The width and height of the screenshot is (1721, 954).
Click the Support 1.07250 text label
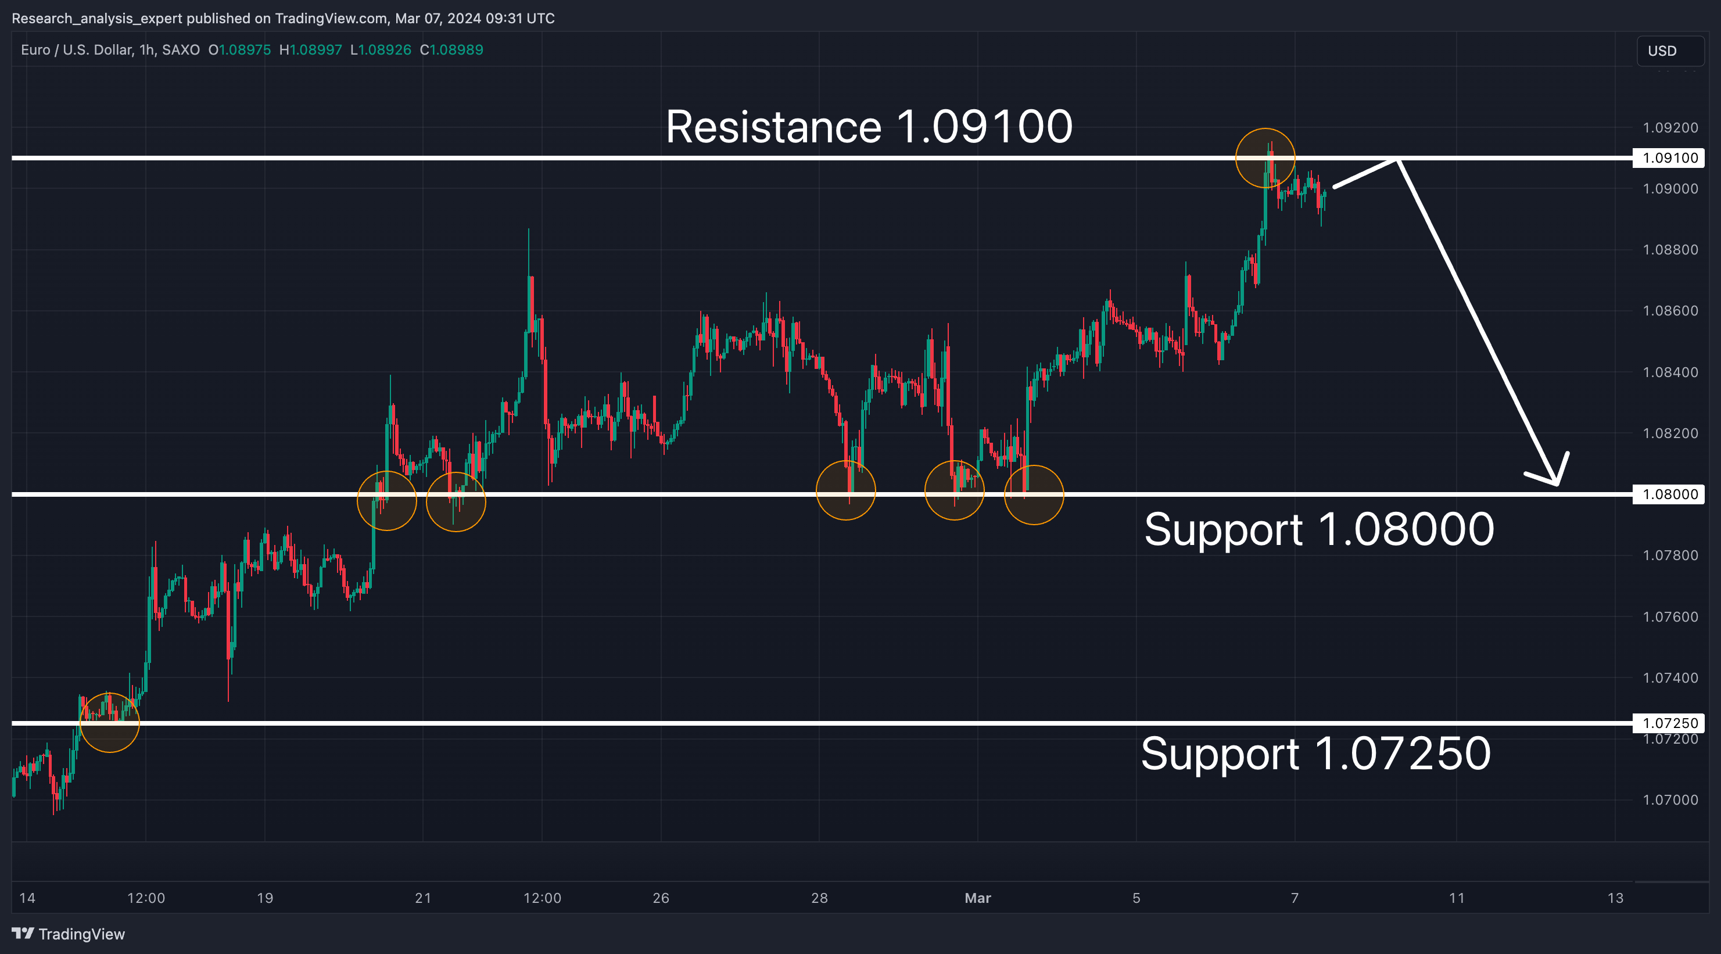coord(1315,754)
